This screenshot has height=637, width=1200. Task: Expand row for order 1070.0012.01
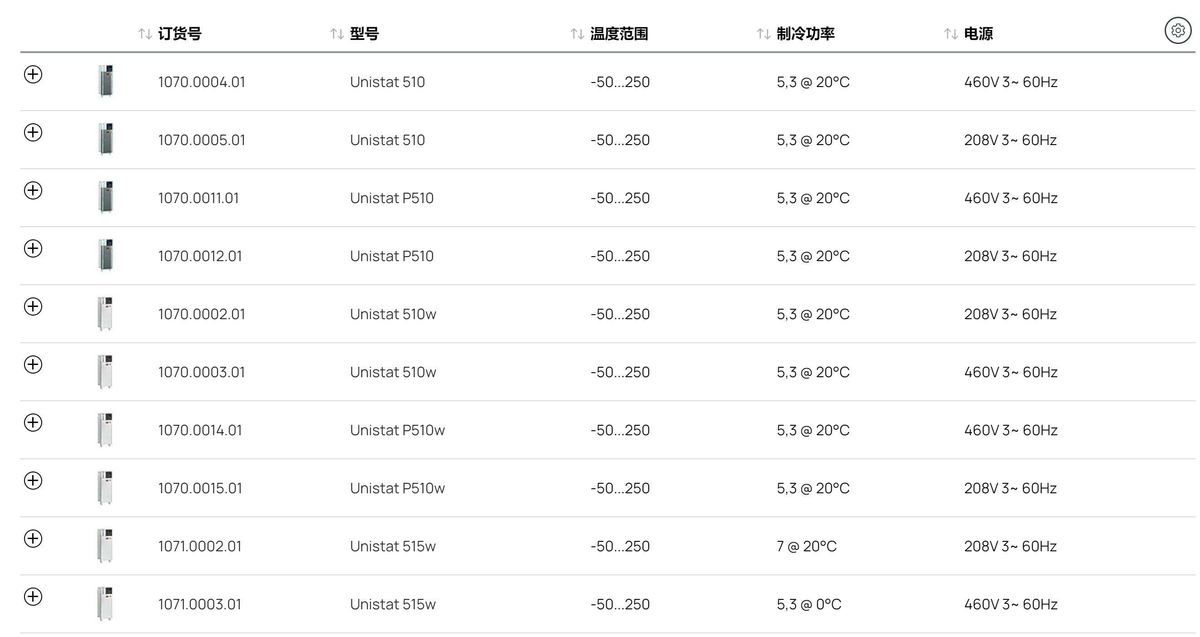(x=33, y=248)
